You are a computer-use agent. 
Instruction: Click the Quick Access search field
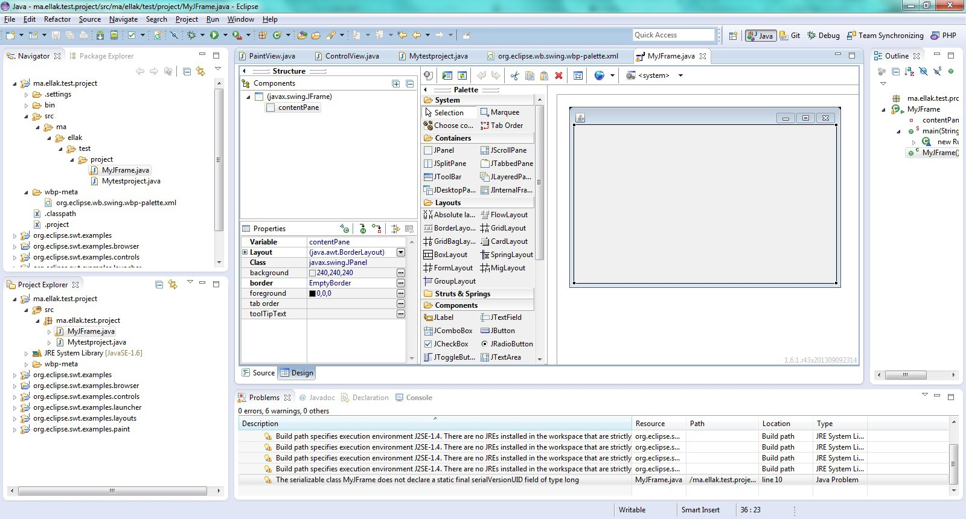click(x=673, y=35)
